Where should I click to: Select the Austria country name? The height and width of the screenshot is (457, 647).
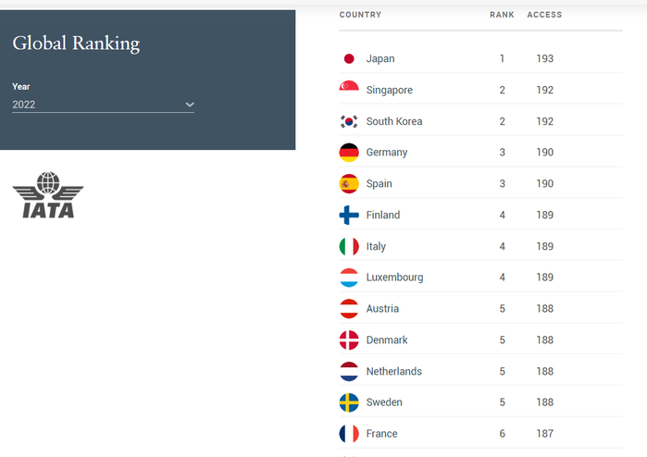tap(382, 308)
